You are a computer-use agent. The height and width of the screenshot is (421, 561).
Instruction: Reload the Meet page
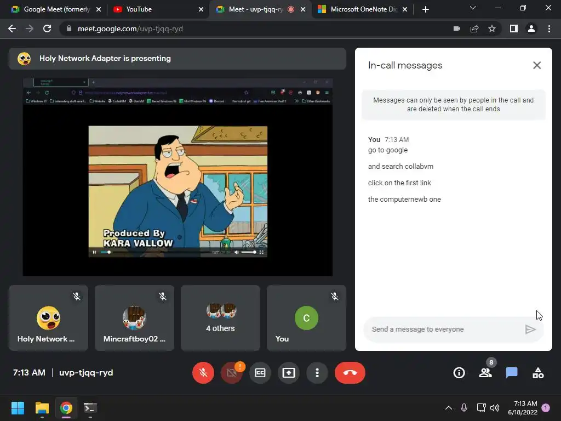47,29
